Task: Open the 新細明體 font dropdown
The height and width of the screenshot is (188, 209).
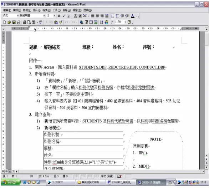Action: coord(44,16)
